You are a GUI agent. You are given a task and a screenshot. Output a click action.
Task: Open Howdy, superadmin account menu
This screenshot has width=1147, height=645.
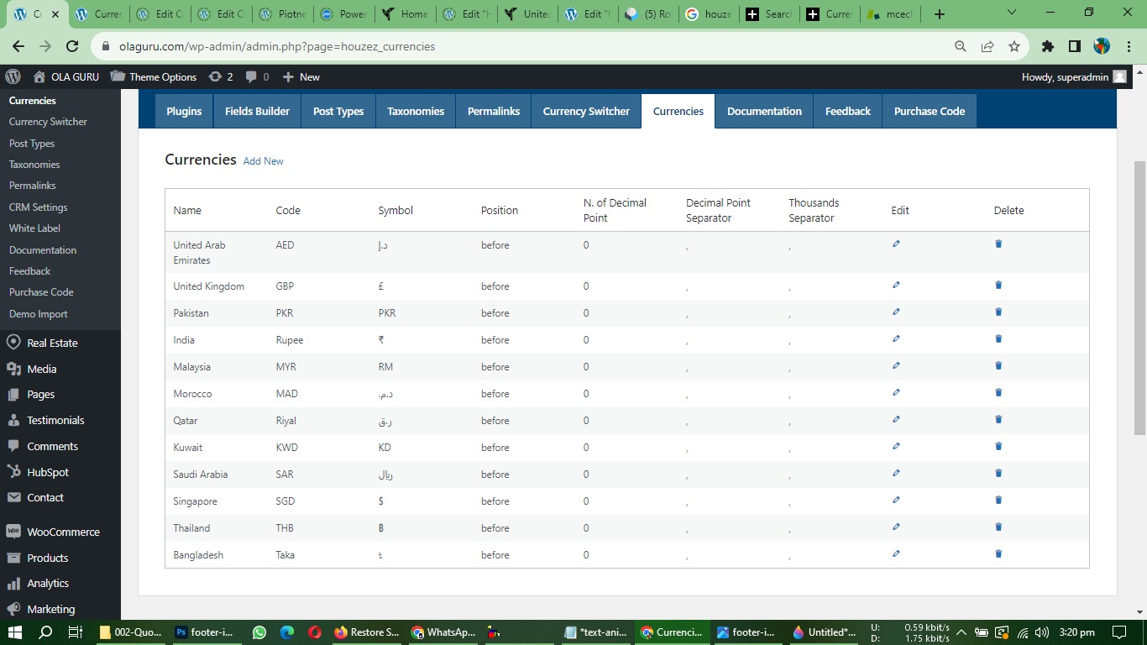click(1074, 76)
